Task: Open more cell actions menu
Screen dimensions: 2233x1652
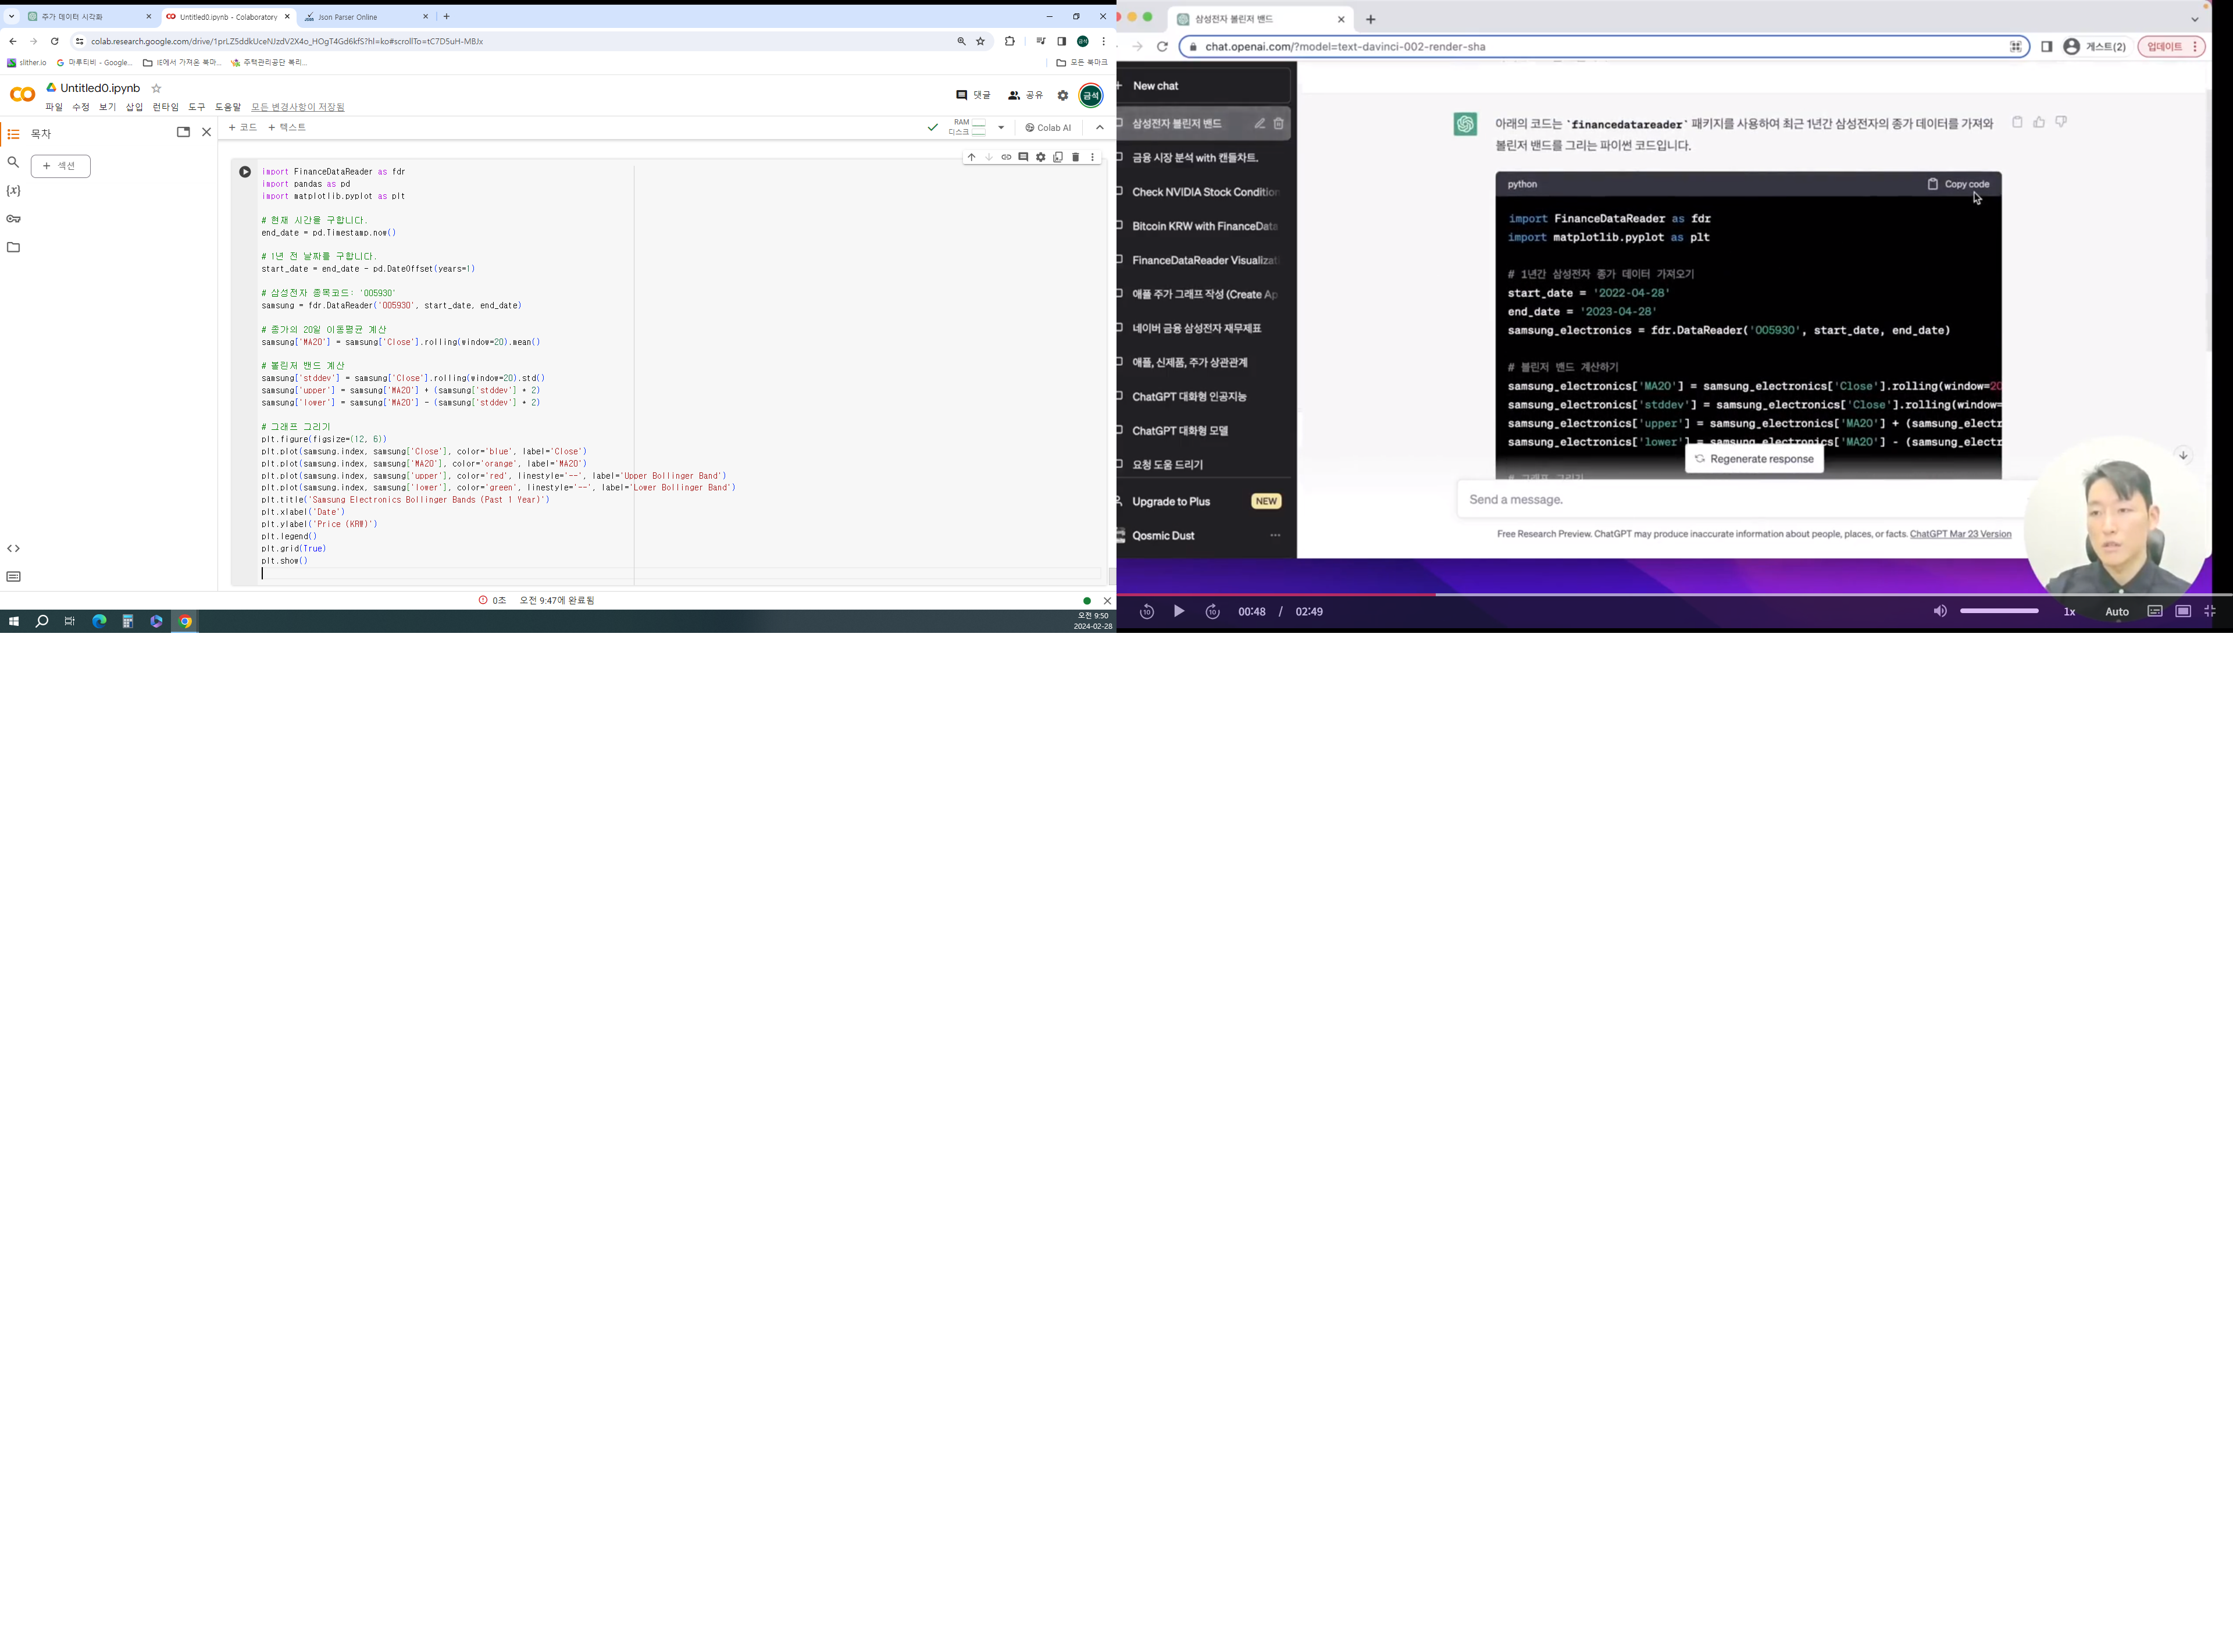Action: pos(1093,157)
